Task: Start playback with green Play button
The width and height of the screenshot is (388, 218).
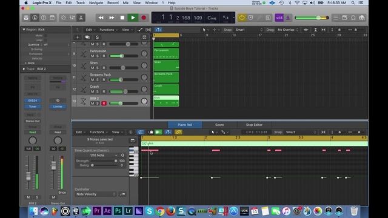Action: [133, 18]
